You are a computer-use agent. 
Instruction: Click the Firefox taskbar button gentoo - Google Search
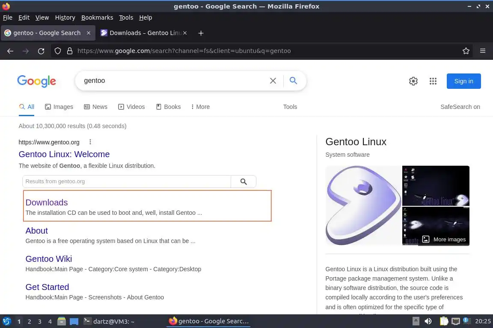click(x=209, y=321)
